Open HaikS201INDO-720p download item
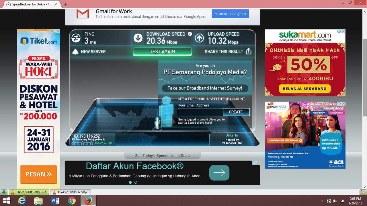 click(x=71, y=192)
